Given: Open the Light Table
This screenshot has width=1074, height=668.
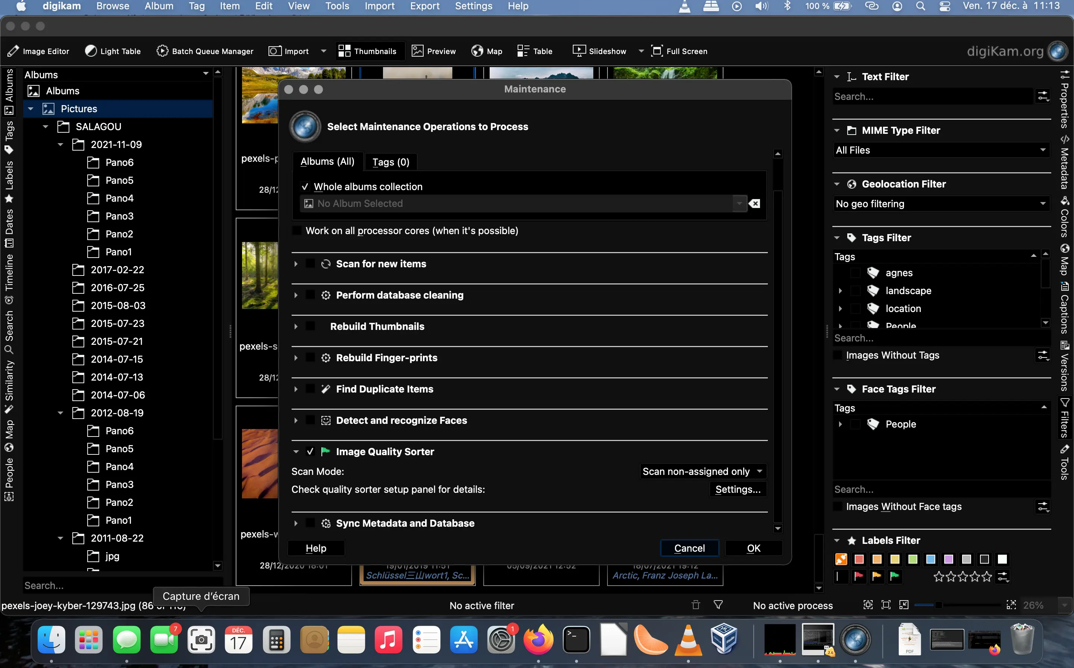Looking at the screenshot, I should tap(113, 51).
